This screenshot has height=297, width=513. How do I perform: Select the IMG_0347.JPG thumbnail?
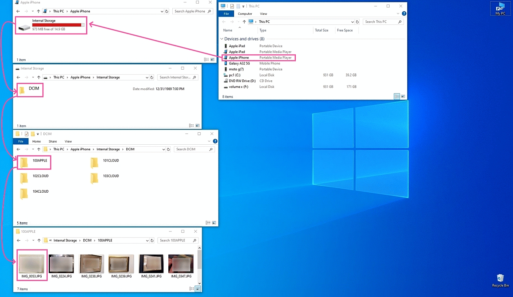point(181,266)
